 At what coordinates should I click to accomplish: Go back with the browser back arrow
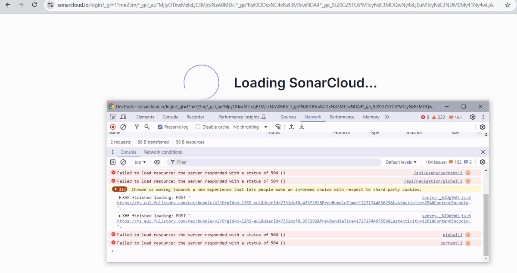point(7,5)
